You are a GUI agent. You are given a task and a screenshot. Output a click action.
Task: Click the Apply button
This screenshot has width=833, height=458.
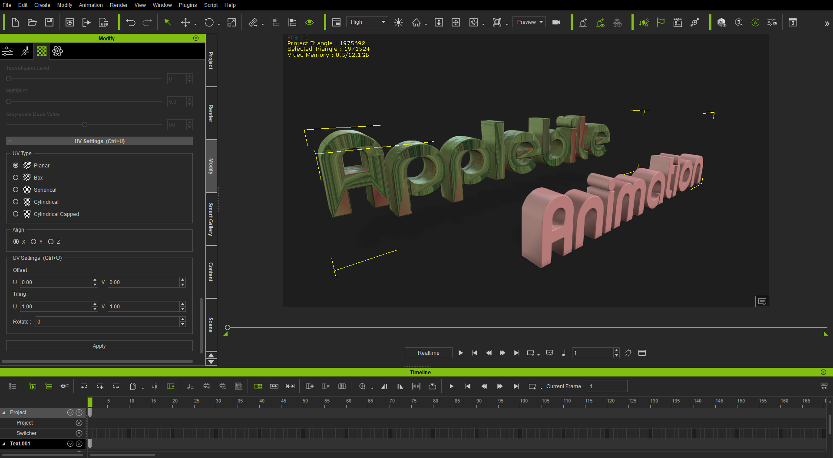coord(99,346)
